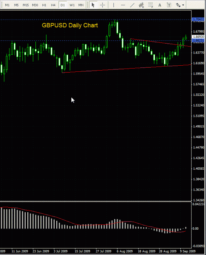Image resolution: width=206 pixels, height=255 pixels.
Task: Select the lower red support trendline
Action: click(x=127, y=69)
